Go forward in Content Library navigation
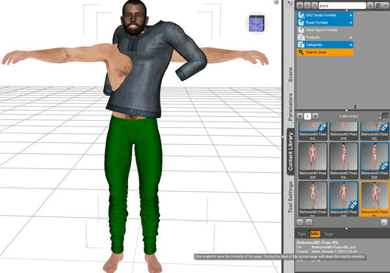This screenshot has height=273, width=390. [x=307, y=5]
